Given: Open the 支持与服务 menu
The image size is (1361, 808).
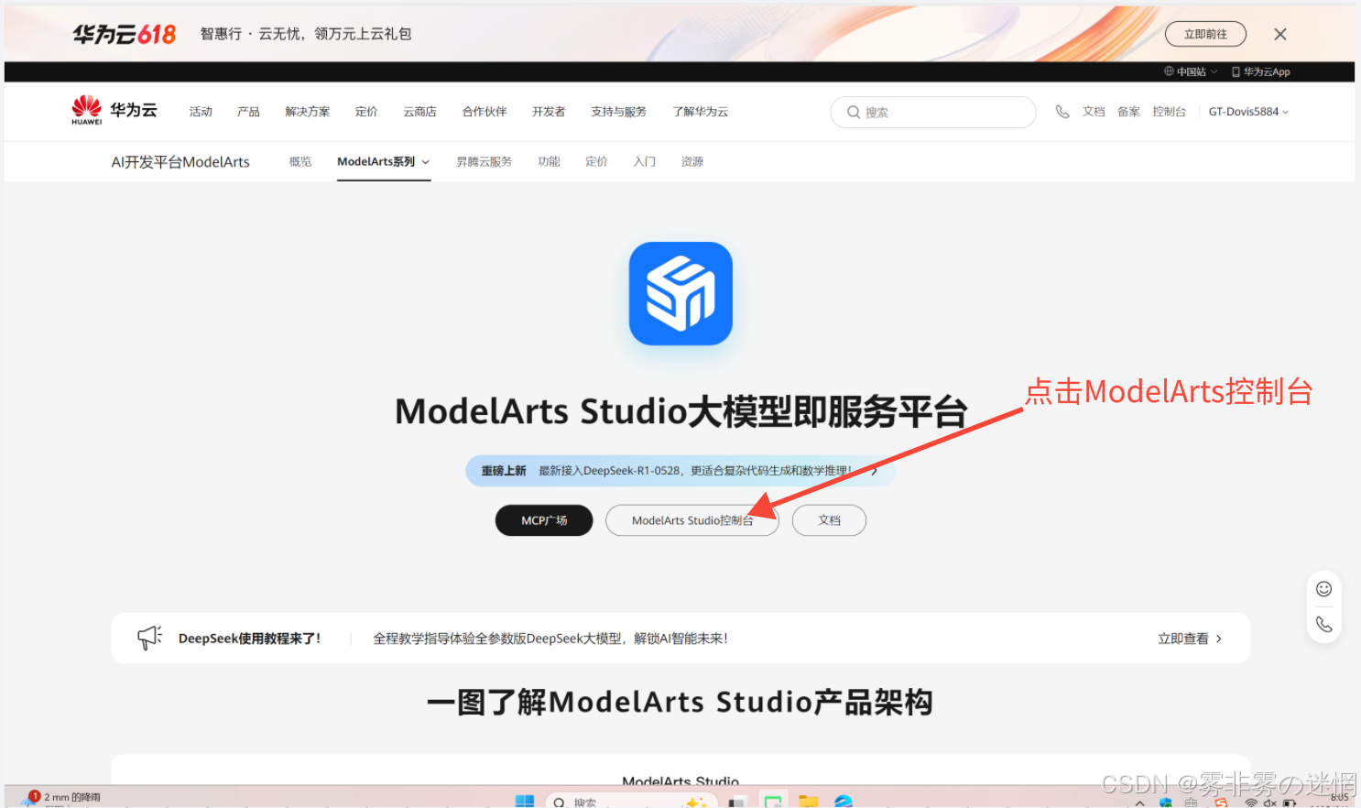Looking at the screenshot, I should 618,112.
